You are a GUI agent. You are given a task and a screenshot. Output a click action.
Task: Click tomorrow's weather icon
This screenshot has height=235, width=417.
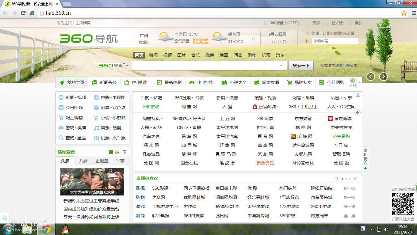[219, 37]
